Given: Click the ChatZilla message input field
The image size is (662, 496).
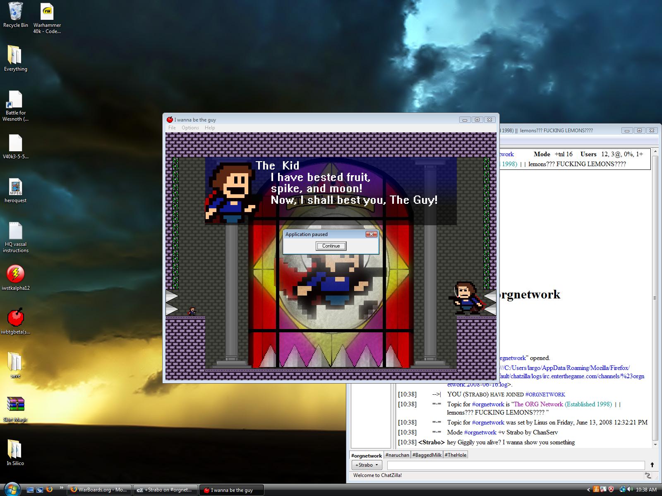Looking at the screenshot, I should click(x=516, y=465).
